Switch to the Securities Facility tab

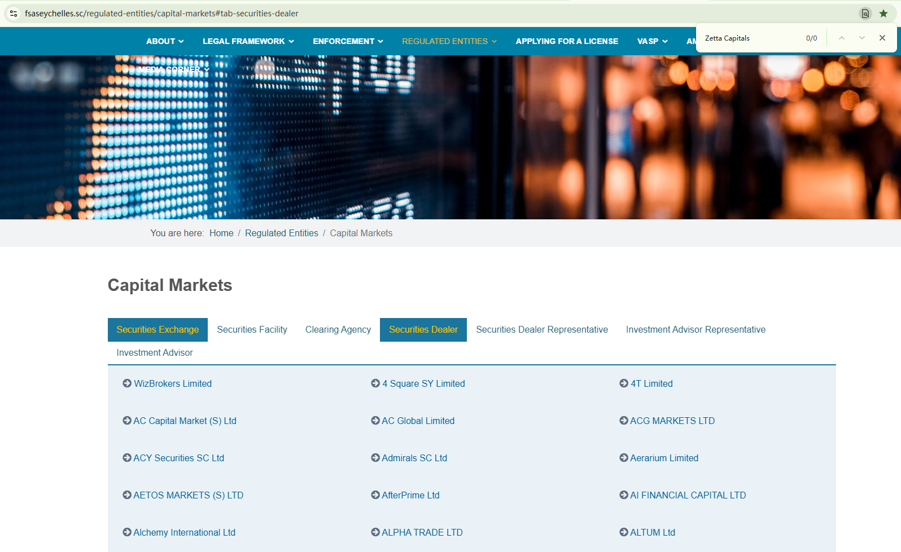point(252,330)
